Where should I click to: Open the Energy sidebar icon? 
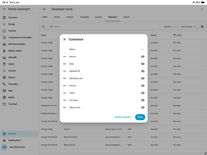4,24
